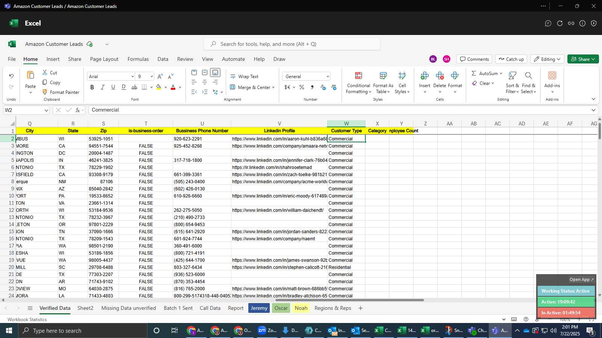
Task: Open the font size dropdown
Action: click(x=152, y=76)
